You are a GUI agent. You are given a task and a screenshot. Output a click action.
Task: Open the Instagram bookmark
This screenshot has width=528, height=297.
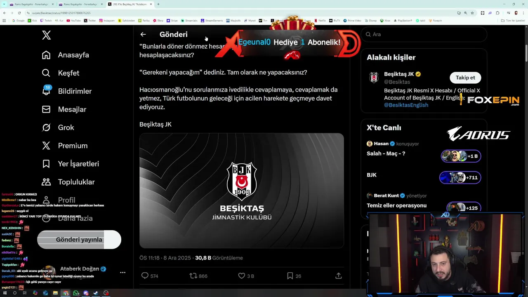point(107,21)
